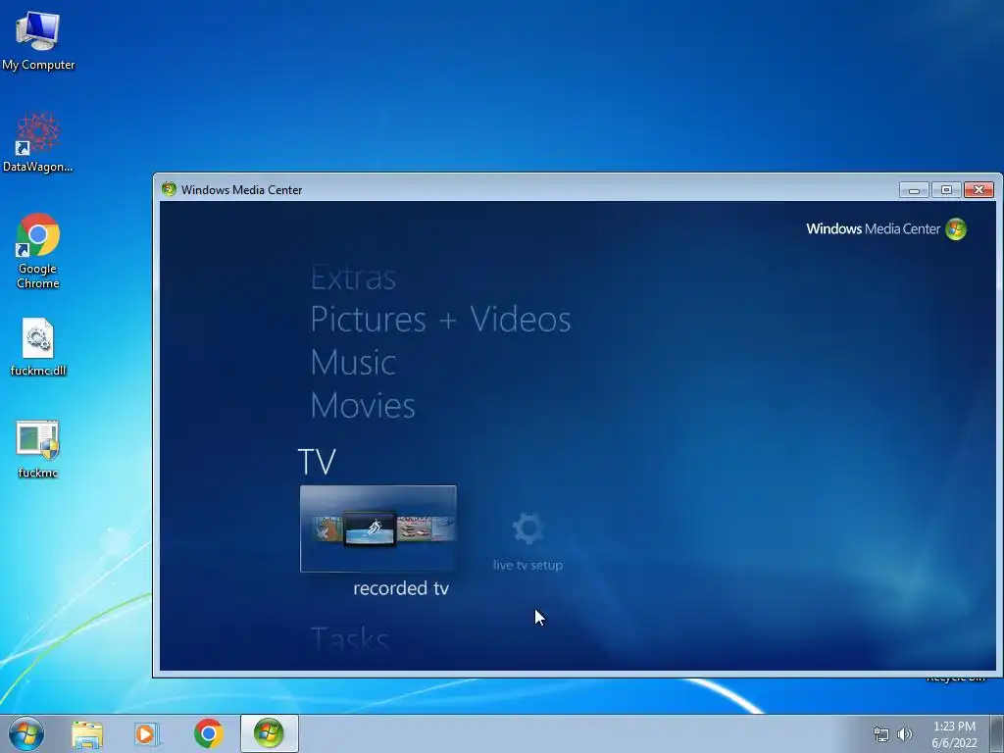Open the volume speaker tray icon

[904, 734]
